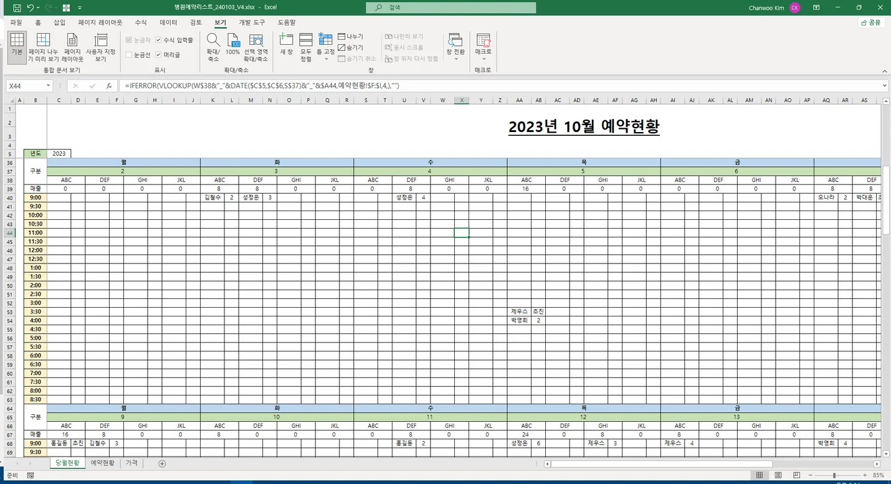
Task: Click the Normal view status bar icon
Action: coord(760,476)
